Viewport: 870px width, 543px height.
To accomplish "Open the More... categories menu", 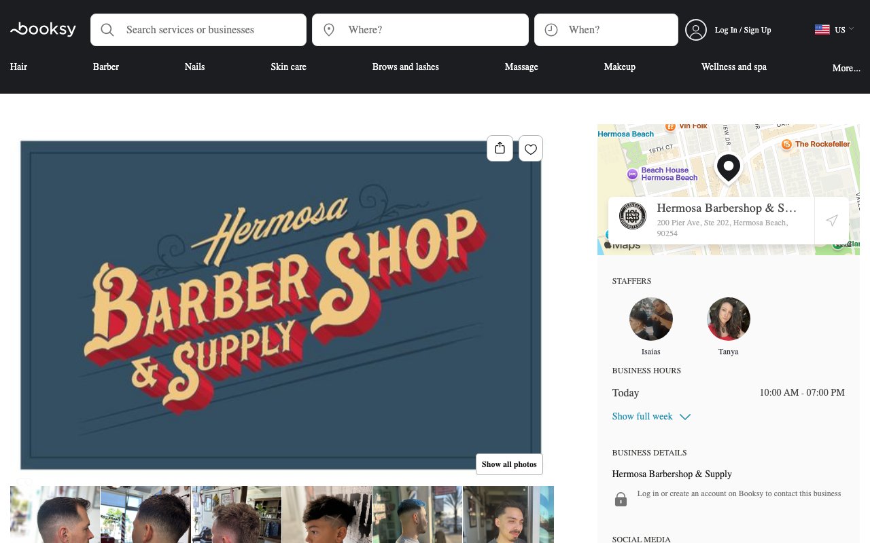I will coord(846,68).
